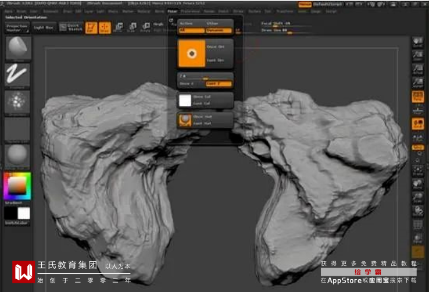The image size is (429, 292).
Task: Click the Rotate view icon in the right shelf
Action: coord(417,211)
